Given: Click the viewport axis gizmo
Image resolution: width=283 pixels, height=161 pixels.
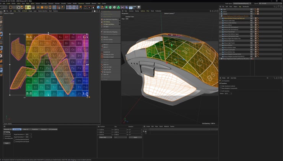Looking at the screenshot, I should [126, 120].
